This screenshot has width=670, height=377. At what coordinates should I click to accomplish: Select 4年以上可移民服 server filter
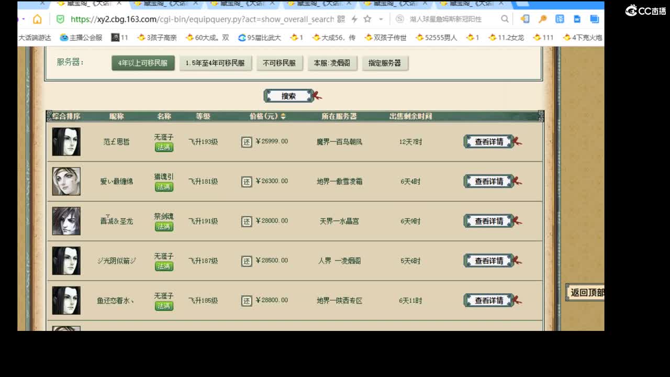[143, 63]
